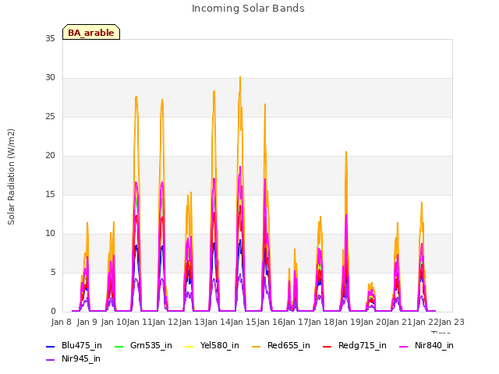The image size is (499, 374).
Task: Click the Jan 21 x-axis tick label
Action: [399, 322]
